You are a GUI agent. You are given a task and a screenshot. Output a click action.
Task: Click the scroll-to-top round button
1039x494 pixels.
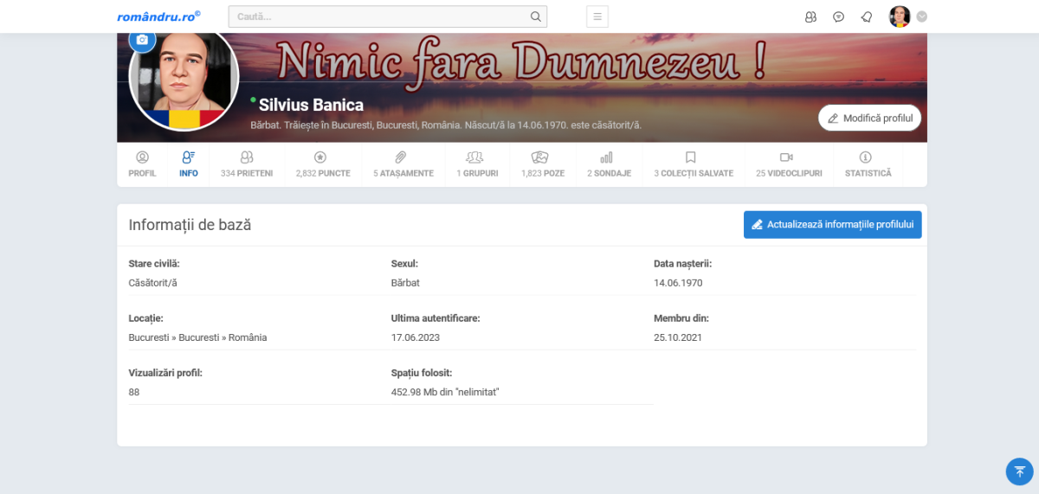tap(1019, 472)
